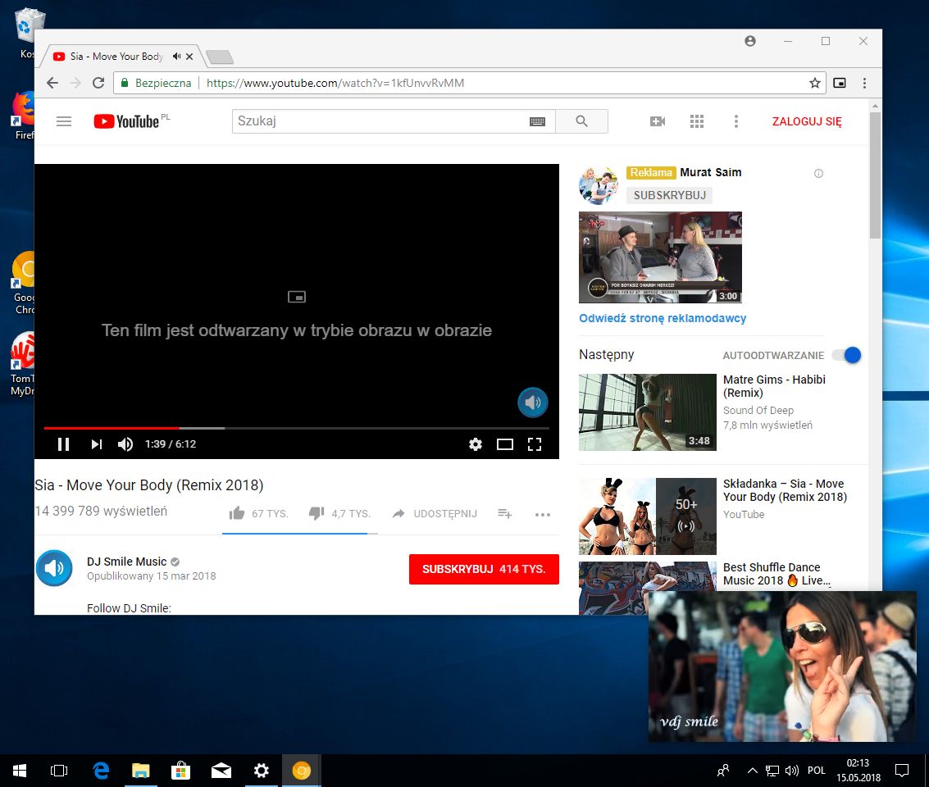Enter full screen mode
Image resolution: width=929 pixels, height=787 pixels.
(x=535, y=444)
